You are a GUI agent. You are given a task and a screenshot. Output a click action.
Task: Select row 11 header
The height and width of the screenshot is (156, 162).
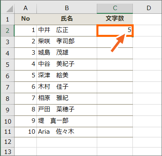tap(8, 132)
